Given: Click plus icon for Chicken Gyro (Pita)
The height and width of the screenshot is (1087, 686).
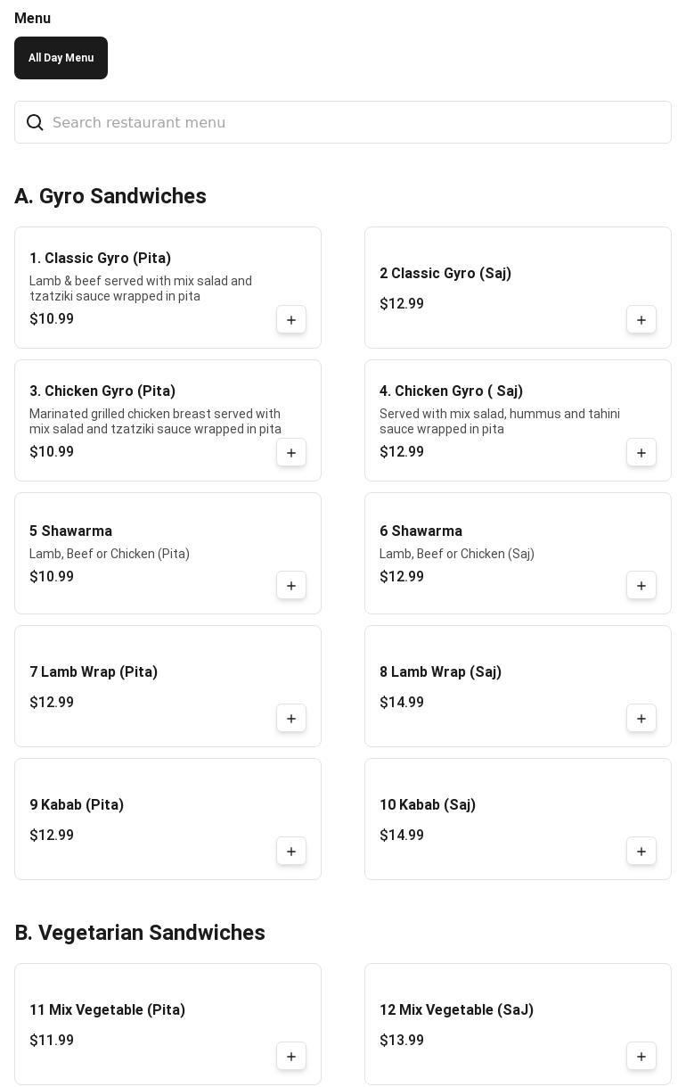Looking at the screenshot, I should (x=291, y=453).
